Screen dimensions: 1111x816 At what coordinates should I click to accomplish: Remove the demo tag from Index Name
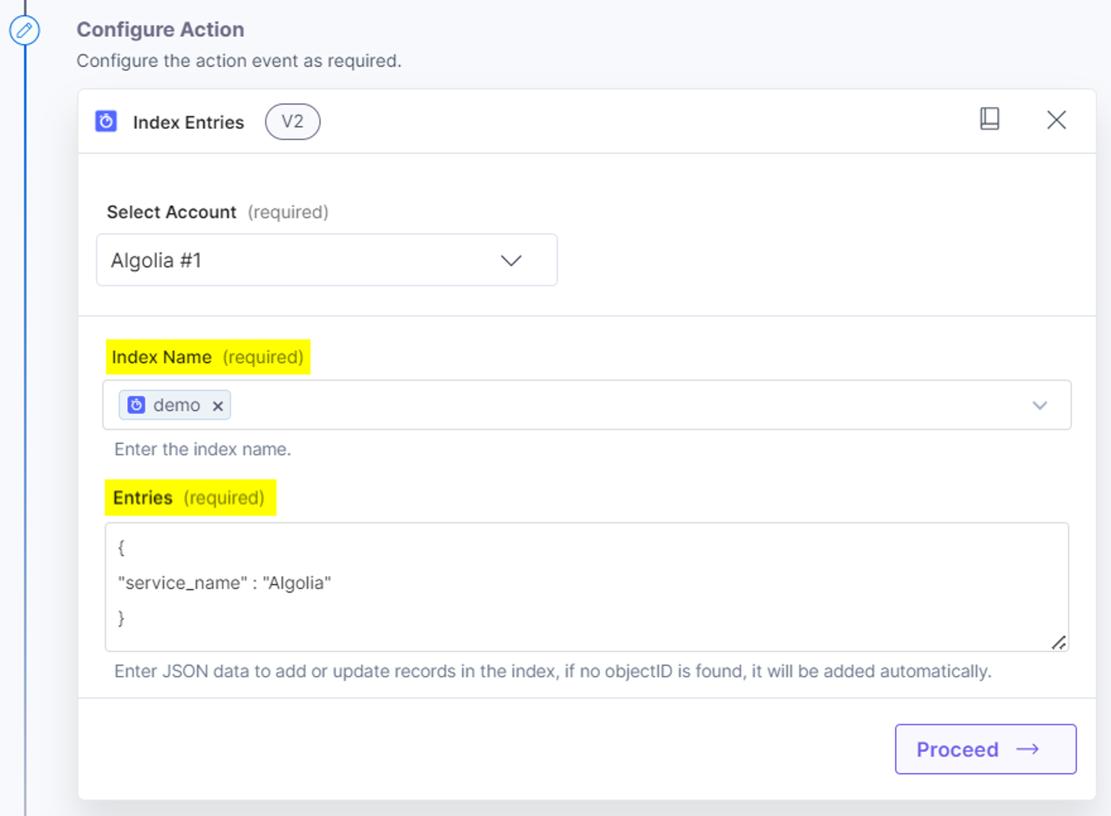(x=218, y=406)
